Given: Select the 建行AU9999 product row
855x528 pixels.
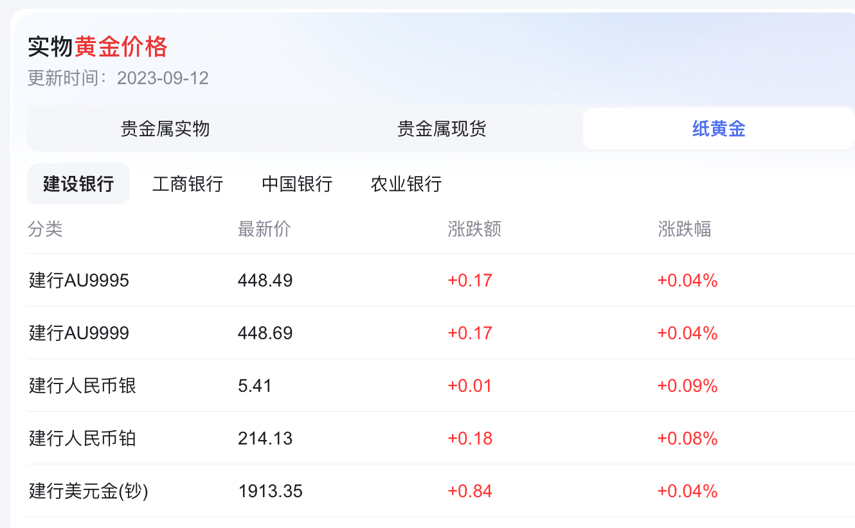Looking at the screenshot, I should [79, 333].
